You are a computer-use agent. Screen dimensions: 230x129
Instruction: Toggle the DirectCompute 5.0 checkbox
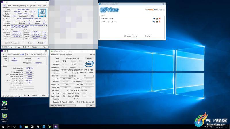pos(82,102)
